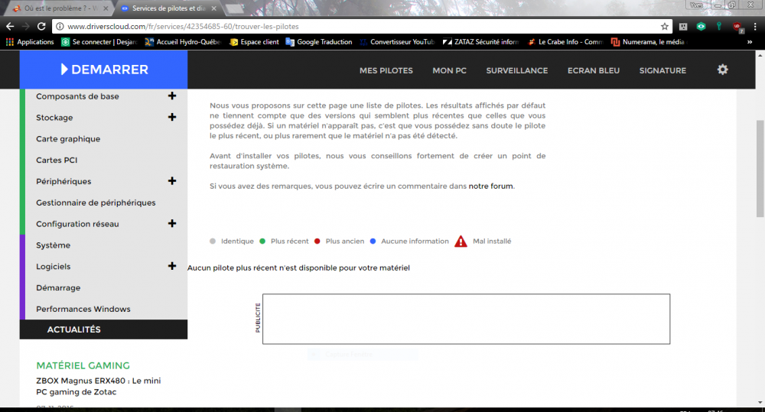765x412 pixels.
Task: Expand the Périphériques section
Action: 171,181
